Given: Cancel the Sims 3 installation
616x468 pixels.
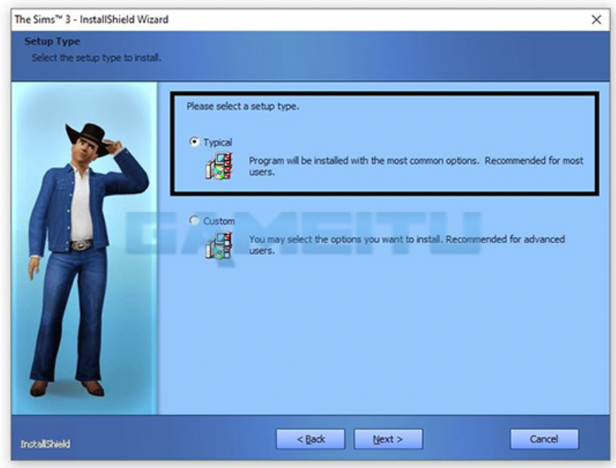Looking at the screenshot, I should coord(544,439).
